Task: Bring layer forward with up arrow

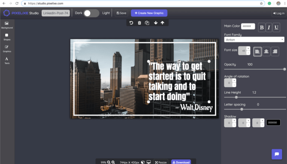Action: (x=162, y=23)
